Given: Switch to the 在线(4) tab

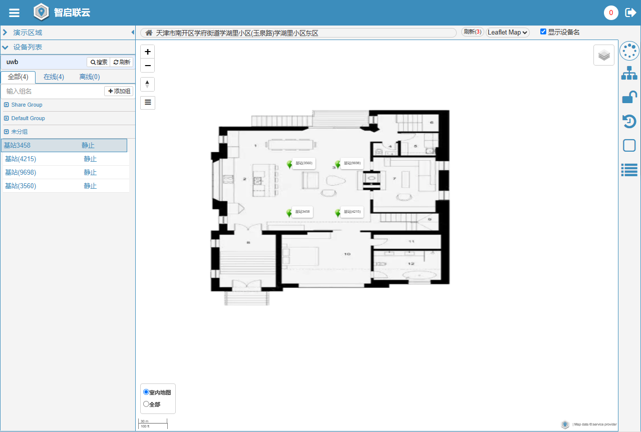Looking at the screenshot, I should tap(54, 77).
